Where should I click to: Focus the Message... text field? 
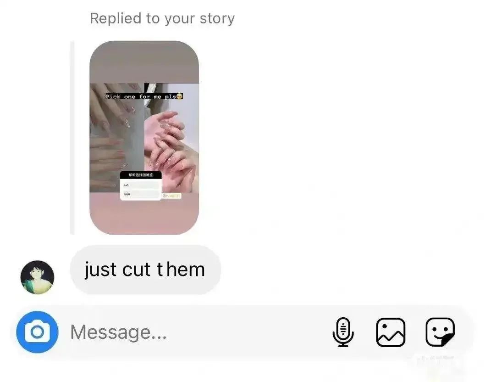tap(198, 332)
